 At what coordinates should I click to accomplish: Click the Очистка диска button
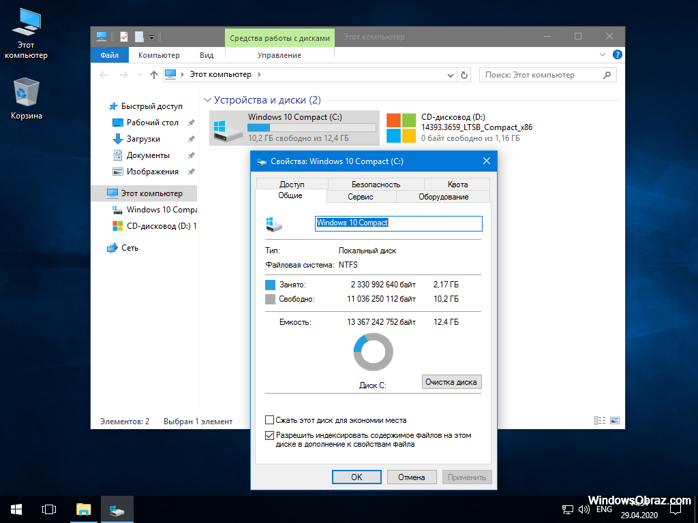451,382
